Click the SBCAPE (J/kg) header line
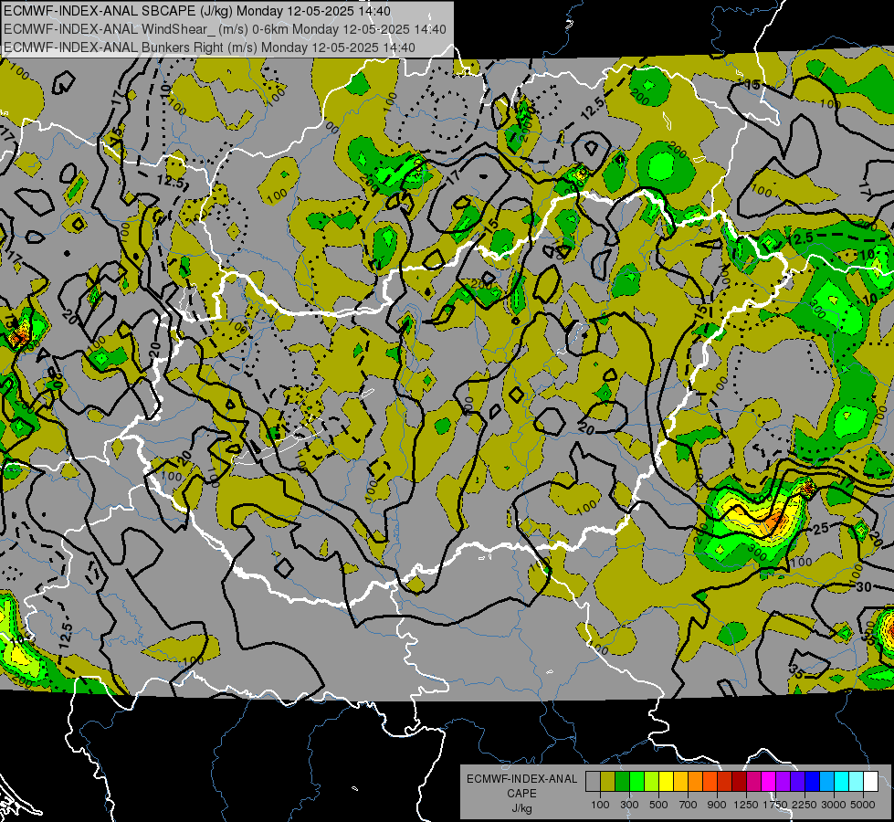The image size is (894, 822). 196,11
